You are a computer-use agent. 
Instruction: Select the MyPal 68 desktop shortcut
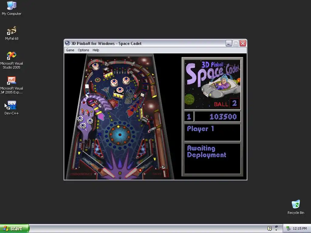click(x=12, y=33)
